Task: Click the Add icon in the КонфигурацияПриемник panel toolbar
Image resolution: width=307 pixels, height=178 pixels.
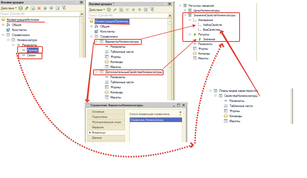Action: (x=109, y=10)
